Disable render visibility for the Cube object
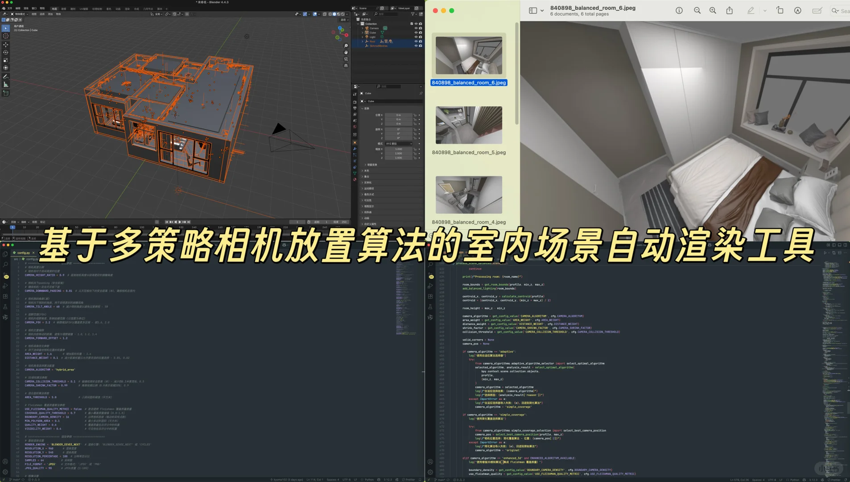 coord(421,33)
